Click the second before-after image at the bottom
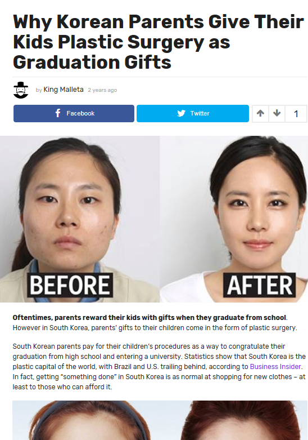Viewport: 308px width, 440px height. pos(160,420)
